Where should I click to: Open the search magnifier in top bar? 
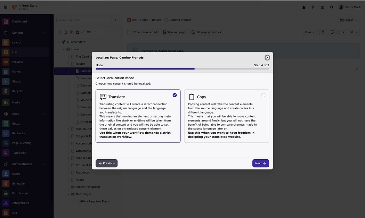[332, 7]
